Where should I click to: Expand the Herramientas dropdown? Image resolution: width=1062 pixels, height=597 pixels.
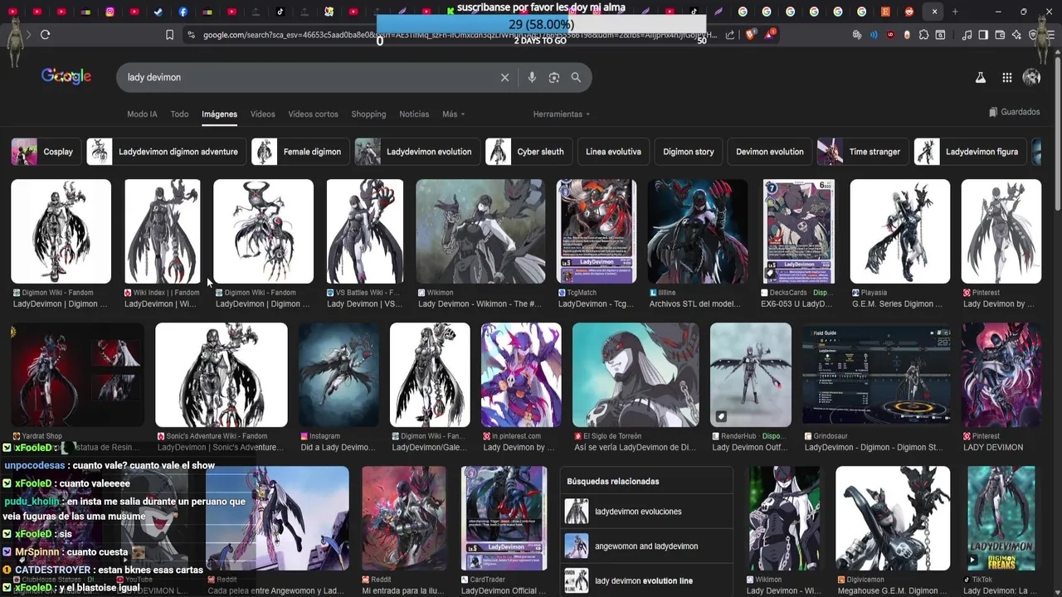(x=562, y=114)
